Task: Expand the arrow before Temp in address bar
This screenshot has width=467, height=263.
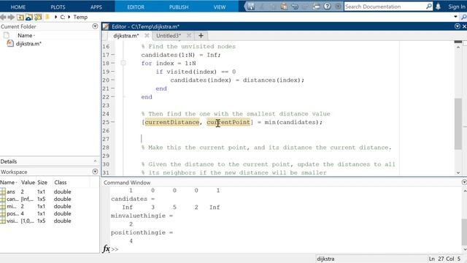Action: coord(69,17)
